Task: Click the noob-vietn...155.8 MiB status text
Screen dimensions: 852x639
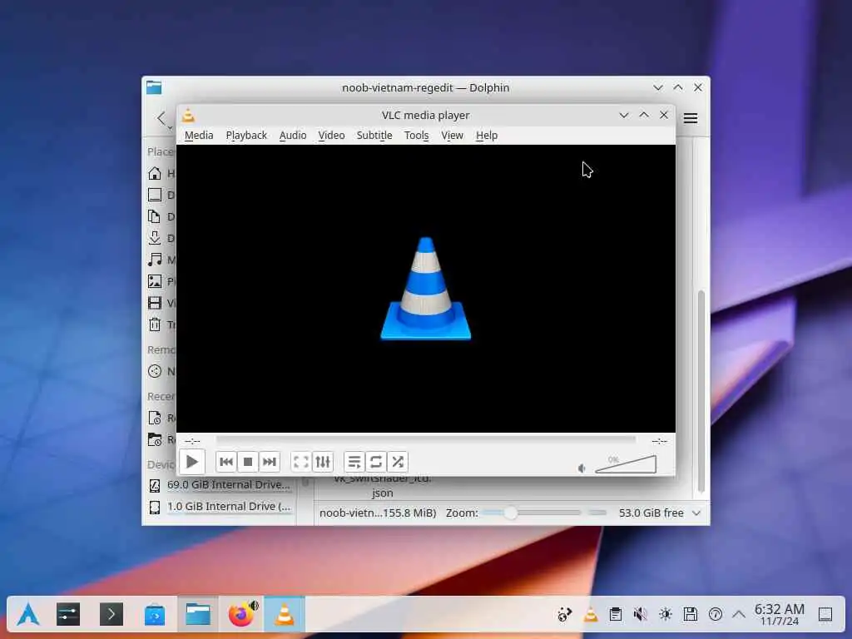Action: tap(378, 513)
